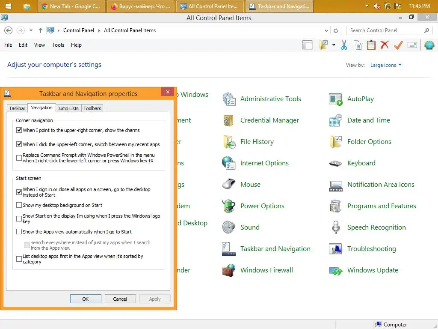Open the Sound speaker icon
Image resolution: width=438 pixels, height=329 pixels.
229,227
